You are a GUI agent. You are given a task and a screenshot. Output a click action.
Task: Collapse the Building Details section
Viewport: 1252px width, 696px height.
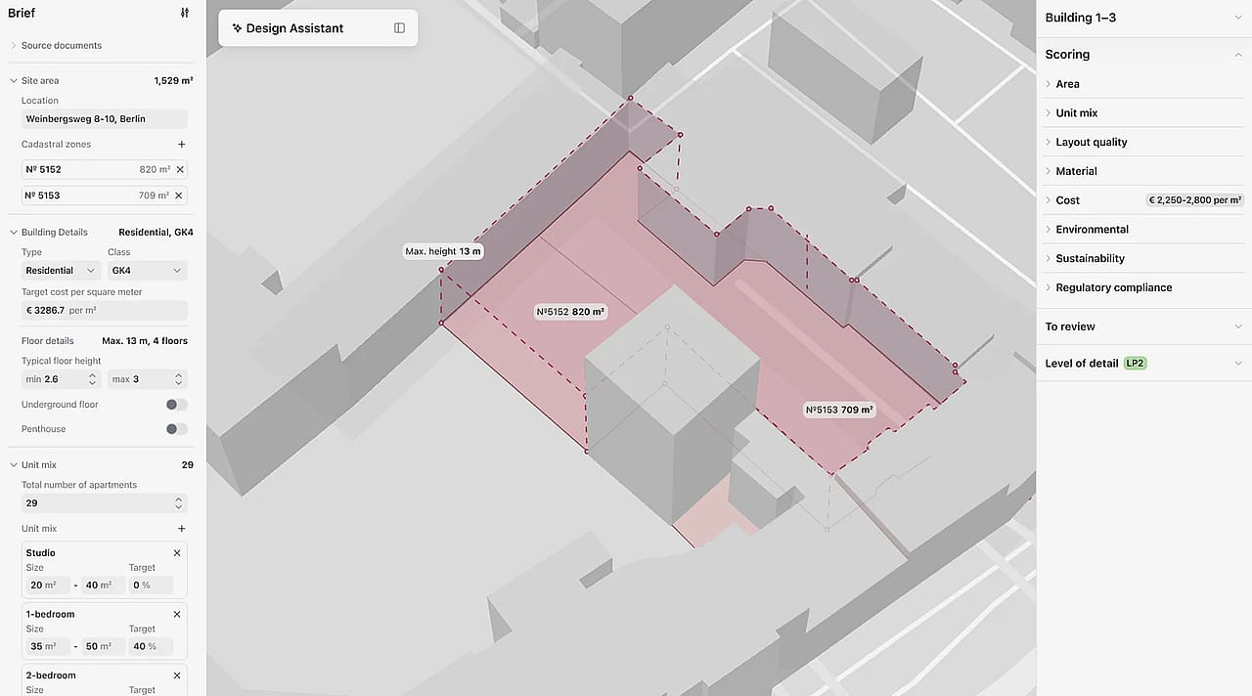pyautogui.click(x=14, y=233)
